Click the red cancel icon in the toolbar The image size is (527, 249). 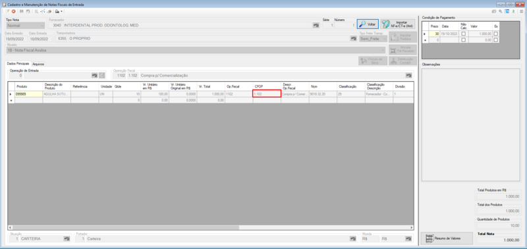(13, 11)
